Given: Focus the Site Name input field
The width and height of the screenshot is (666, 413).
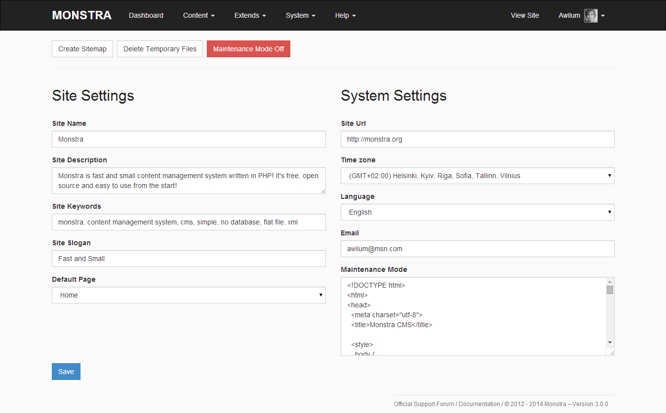Looking at the screenshot, I should [189, 139].
